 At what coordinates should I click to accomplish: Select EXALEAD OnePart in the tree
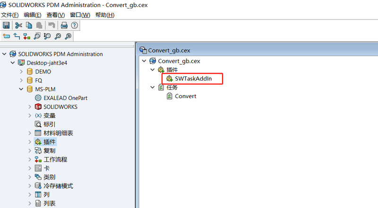(x=65, y=98)
